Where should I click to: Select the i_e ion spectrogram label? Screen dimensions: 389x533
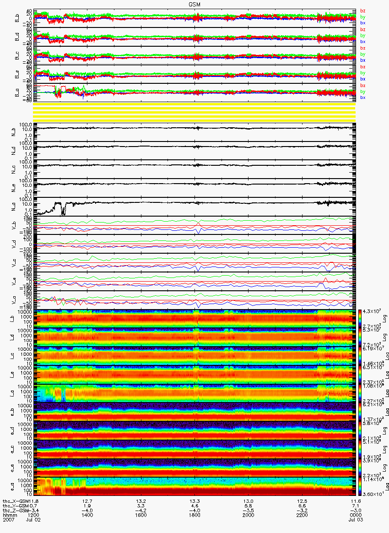[x=12, y=375]
